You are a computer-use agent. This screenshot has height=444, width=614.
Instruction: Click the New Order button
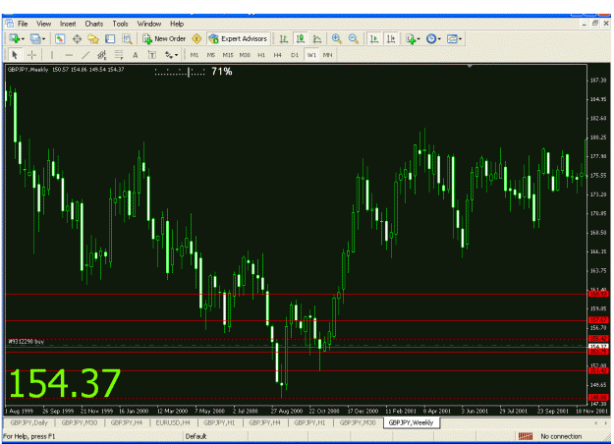click(164, 38)
